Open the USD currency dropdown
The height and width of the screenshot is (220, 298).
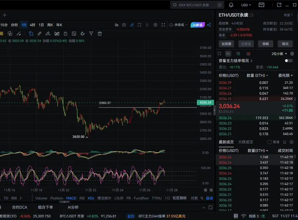[246, 5]
